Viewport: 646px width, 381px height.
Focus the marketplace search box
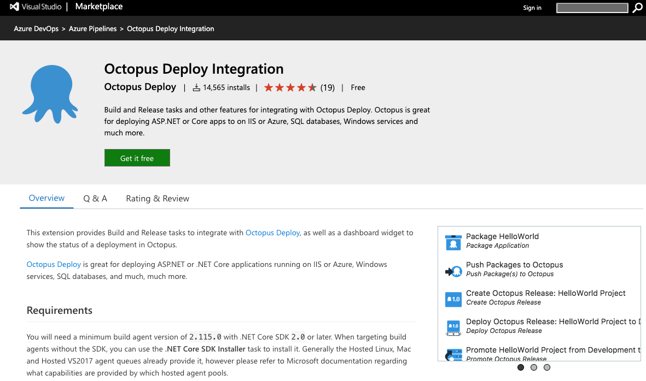[592, 8]
